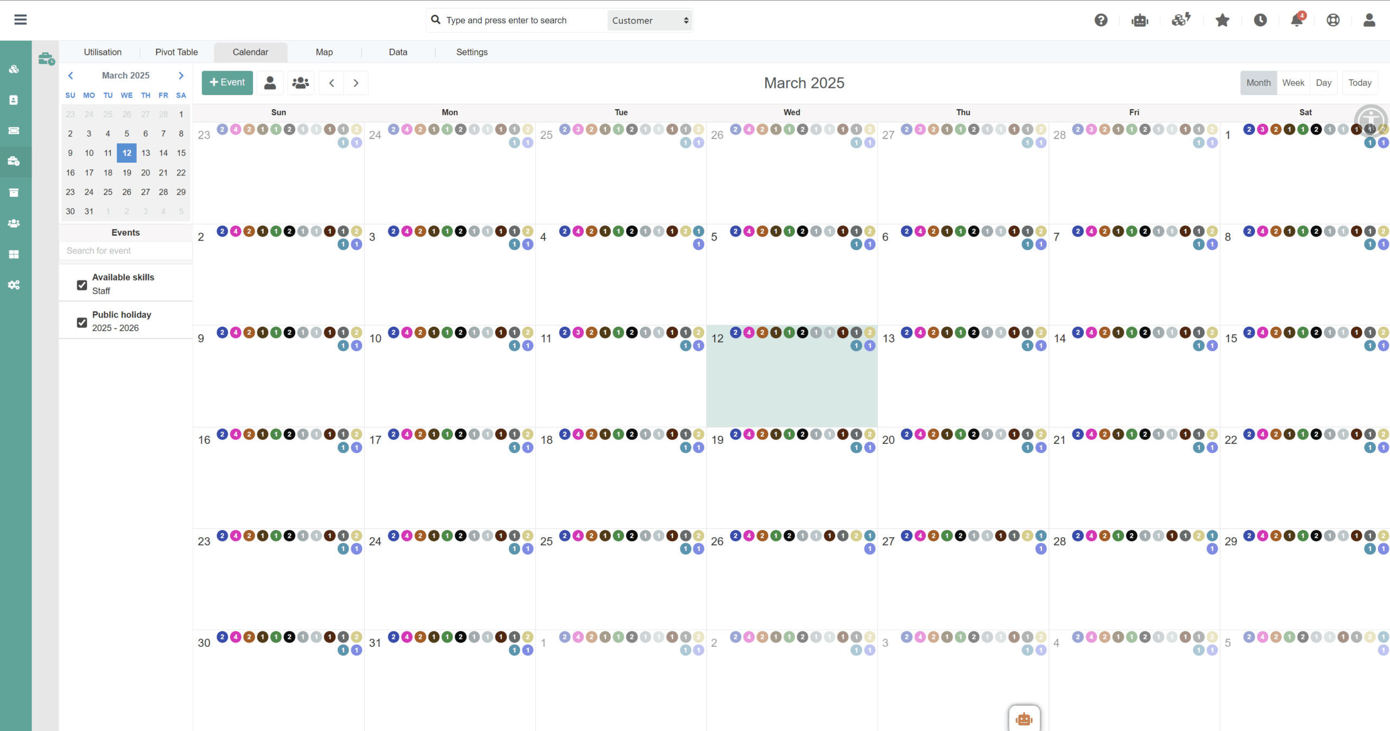Image resolution: width=1390 pixels, height=731 pixels.
Task: Click the 14 date number in main calendar
Action: pyautogui.click(x=1059, y=339)
